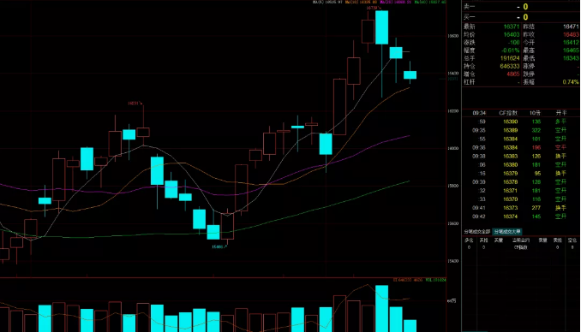Click the red 空平 trade row at 09:36

pos(521,148)
